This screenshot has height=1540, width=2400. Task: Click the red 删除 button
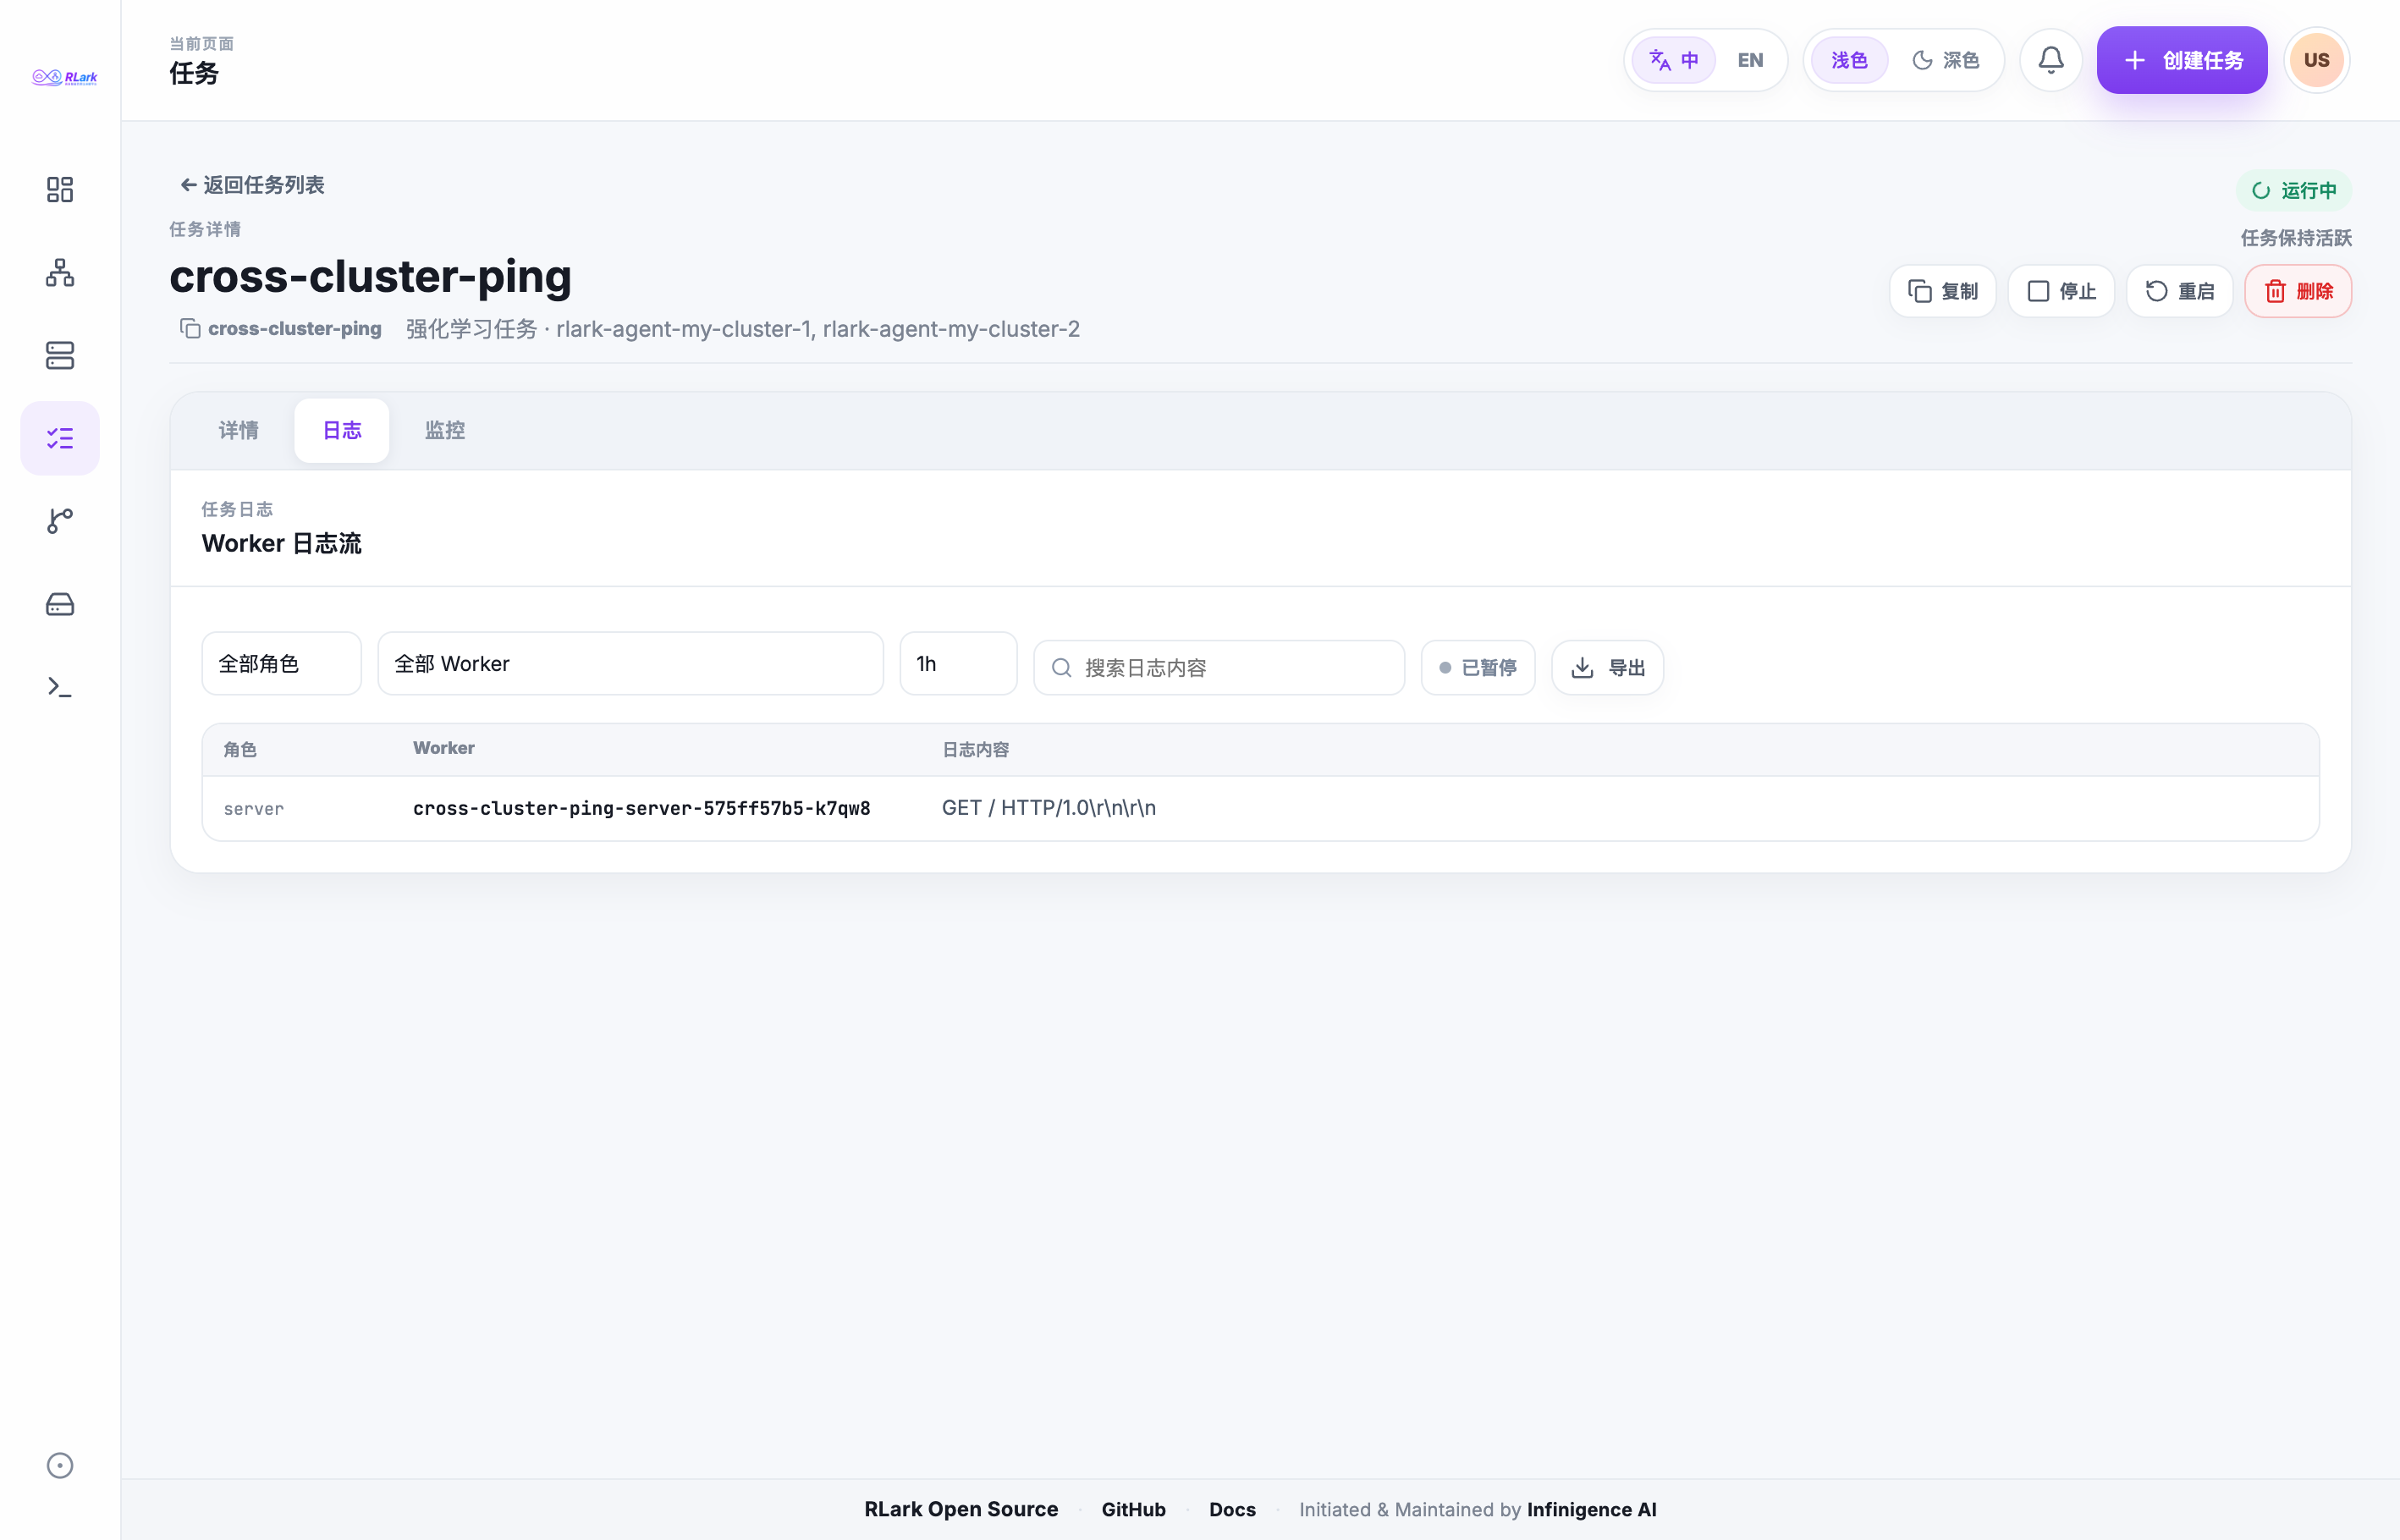2298,291
